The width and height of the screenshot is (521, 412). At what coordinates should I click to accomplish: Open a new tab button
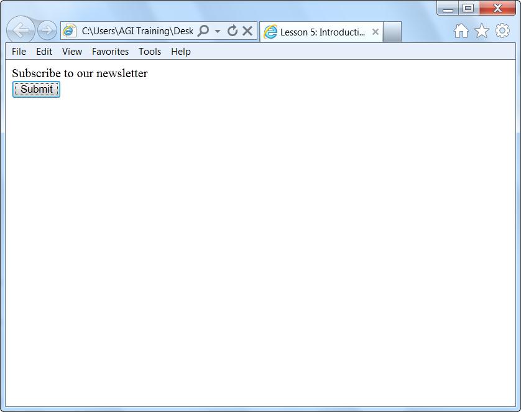point(392,32)
